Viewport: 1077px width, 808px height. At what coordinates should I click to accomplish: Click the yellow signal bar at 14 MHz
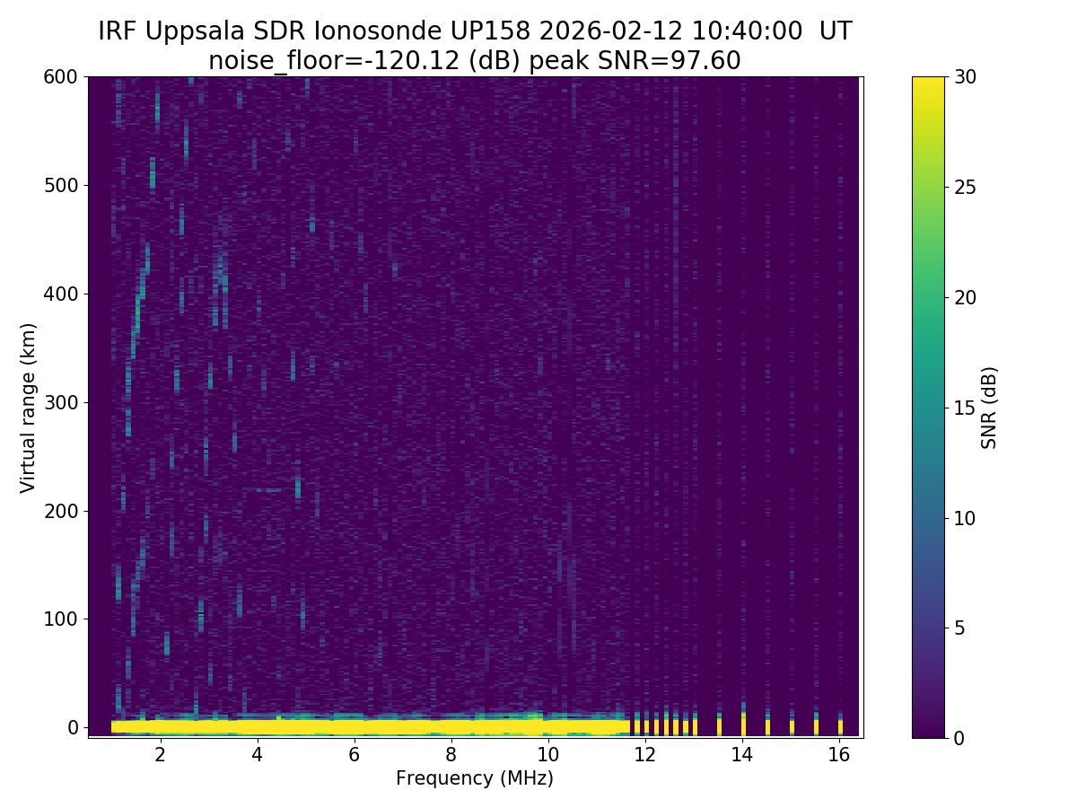(743, 724)
